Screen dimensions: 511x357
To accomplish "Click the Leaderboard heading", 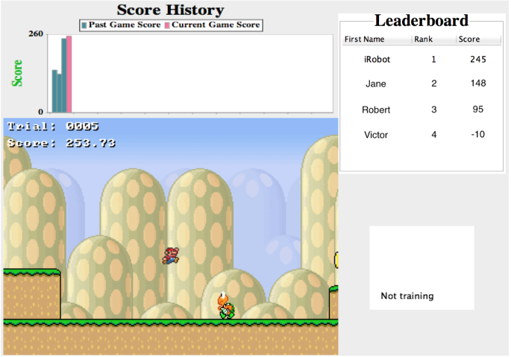I will click(x=421, y=21).
